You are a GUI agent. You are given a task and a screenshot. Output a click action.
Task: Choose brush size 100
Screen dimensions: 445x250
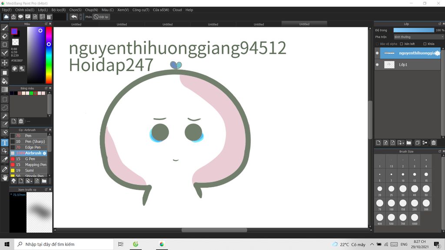[392, 204]
